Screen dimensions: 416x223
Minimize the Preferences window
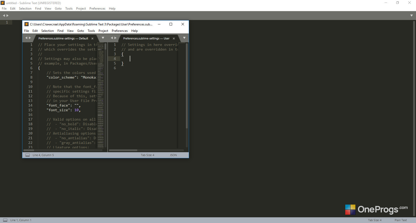pos(159,24)
